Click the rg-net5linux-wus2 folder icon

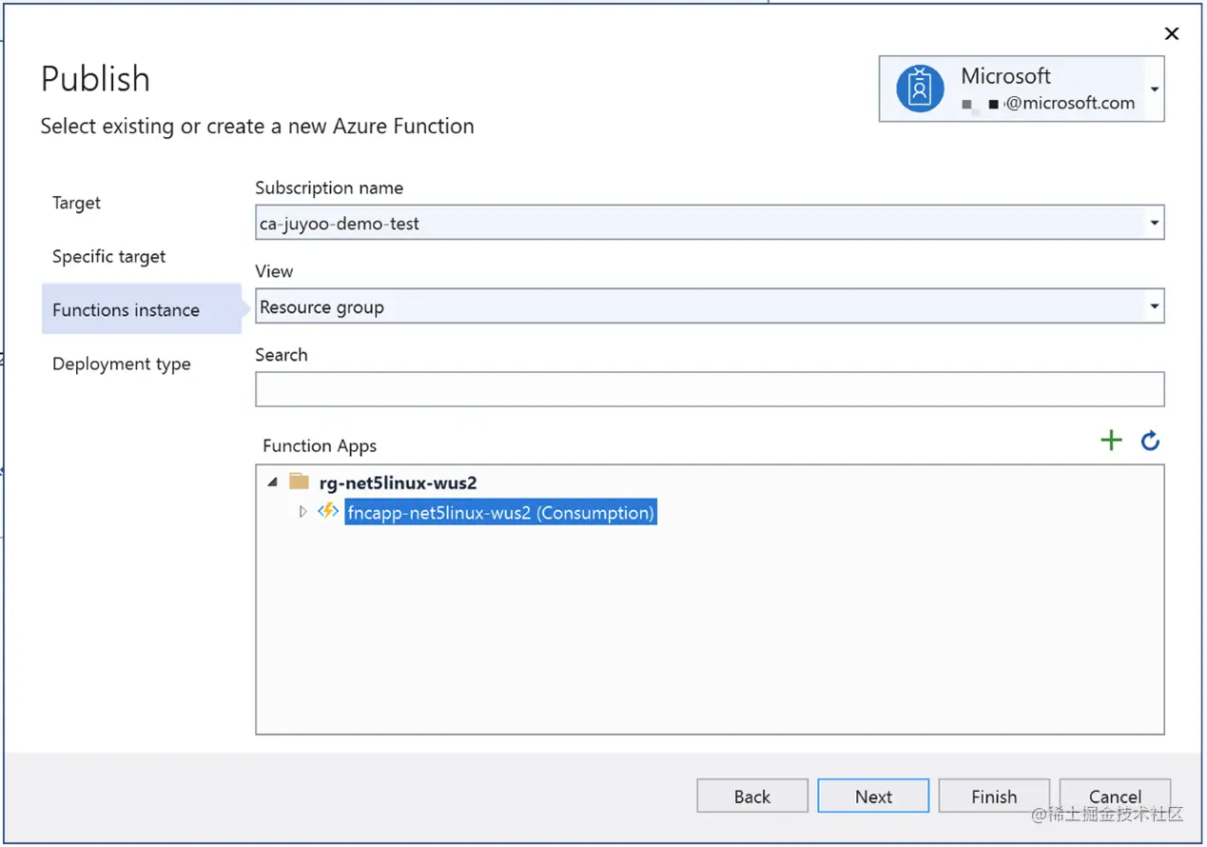tap(300, 482)
